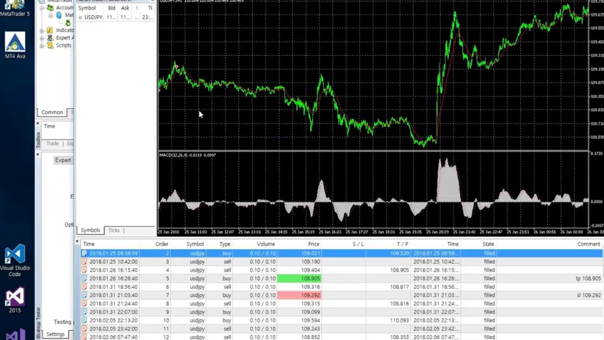Click the buy order icon for order 5
Image resolution: width=604 pixels, height=340 pixels.
click(x=84, y=279)
